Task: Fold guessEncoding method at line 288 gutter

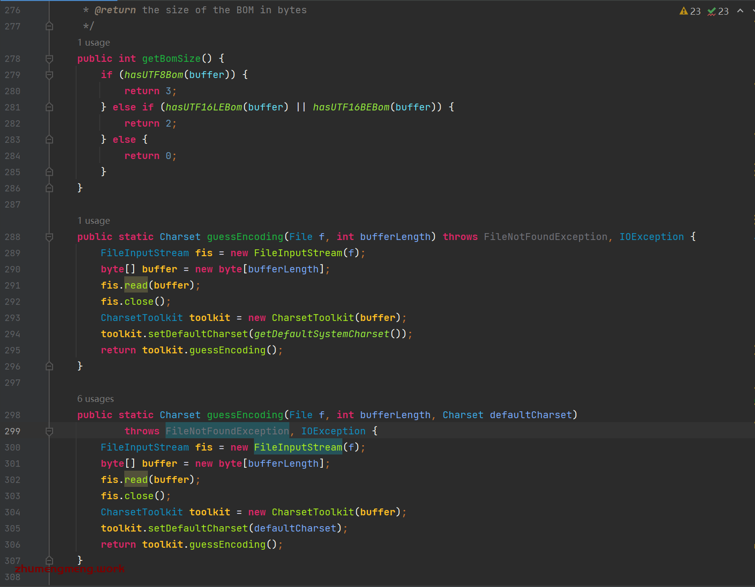Action: pos(49,237)
